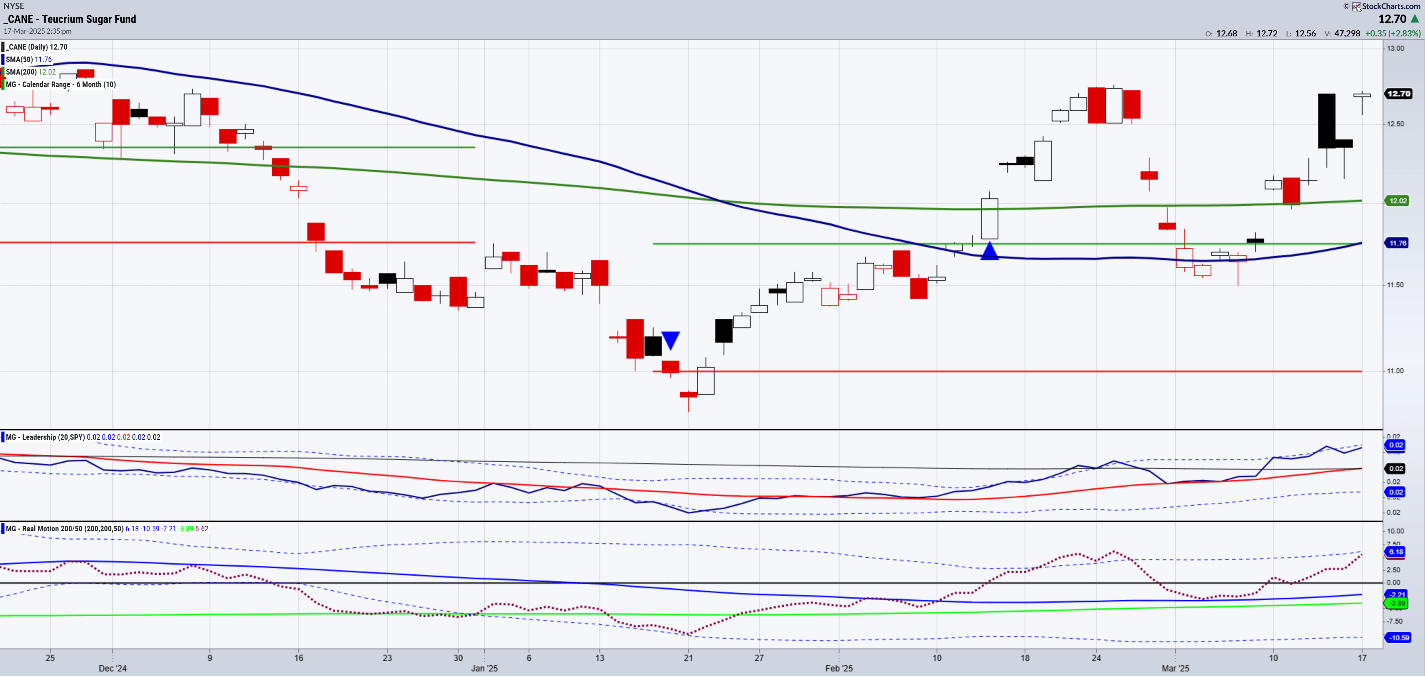Select the "SMA(50) 11.76" legend entry
Viewport: 1425px width, 677px height.
pos(29,60)
